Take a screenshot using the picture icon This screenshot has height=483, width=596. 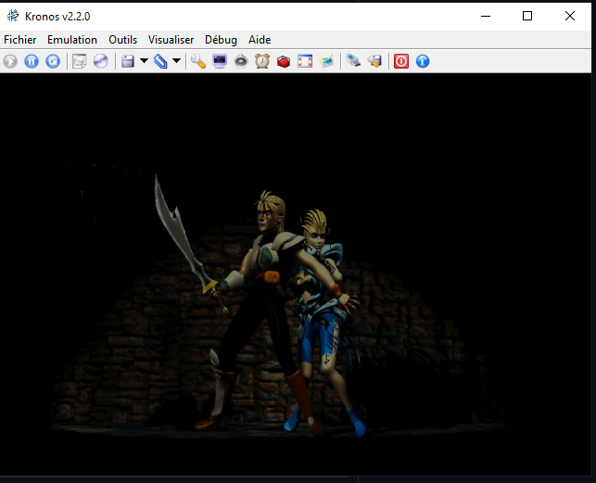(x=326, y=61)
